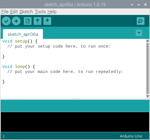The image size is (150, 140).
Task: Expand the tab options dropdown arrow
Action: (x=139, y=33)
